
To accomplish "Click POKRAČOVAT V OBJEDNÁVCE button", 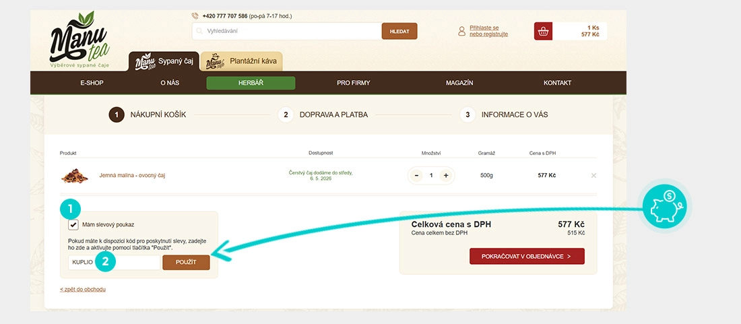I will coord(527,256).
